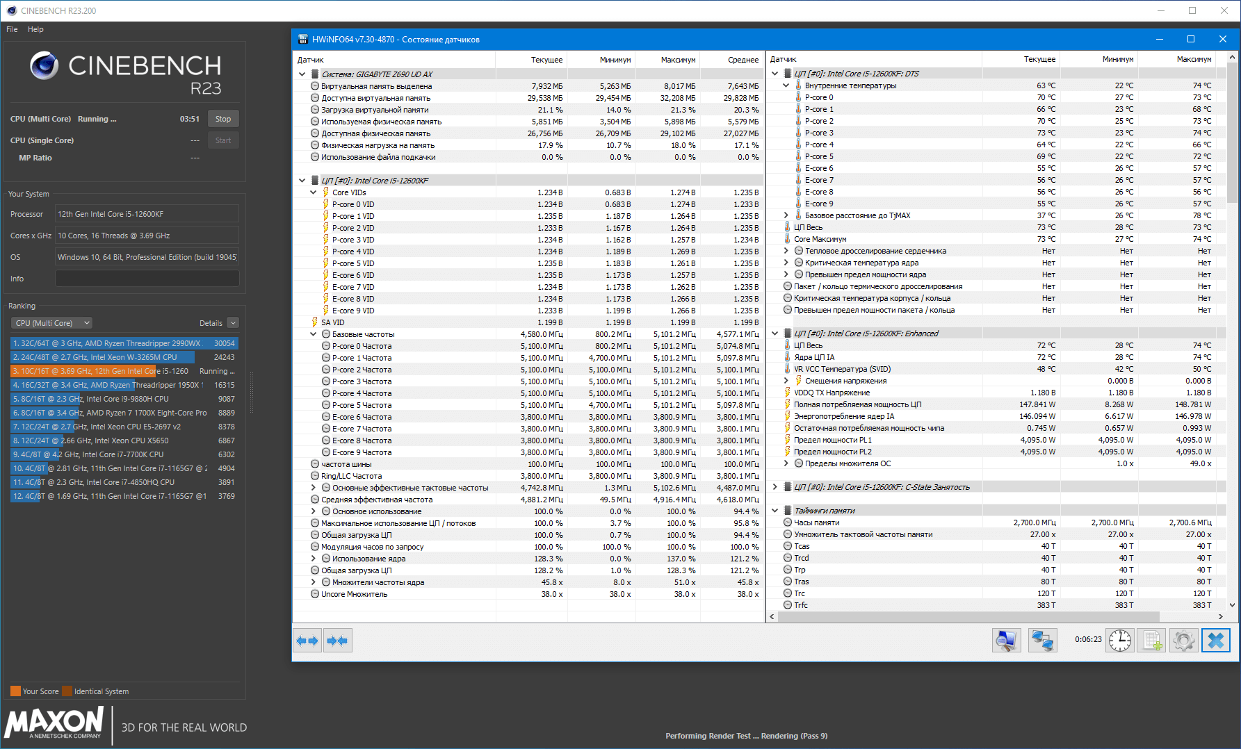
Task: Click the Uncore Множитель circle icon
Action: [315, 594]
